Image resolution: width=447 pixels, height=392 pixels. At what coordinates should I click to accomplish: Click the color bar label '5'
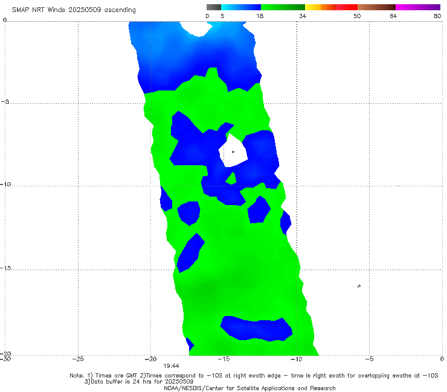(222, 16)
